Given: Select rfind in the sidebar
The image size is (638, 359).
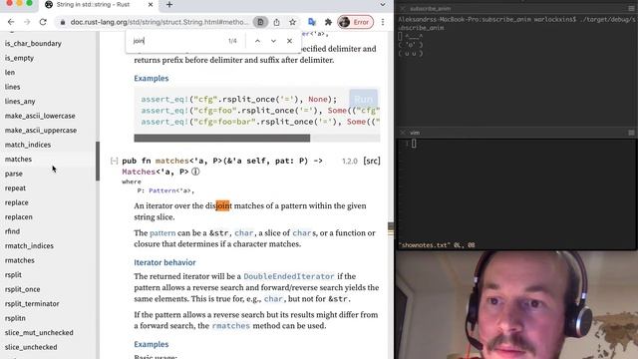Looking at the screenshot, I should [x=12, y=231].
